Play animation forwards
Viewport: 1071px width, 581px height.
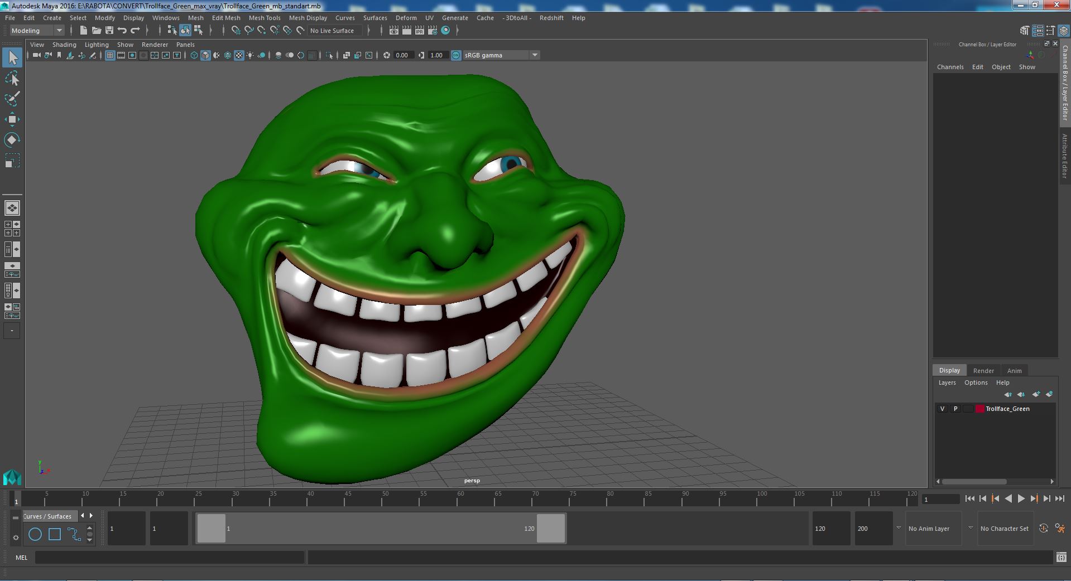1021,499
